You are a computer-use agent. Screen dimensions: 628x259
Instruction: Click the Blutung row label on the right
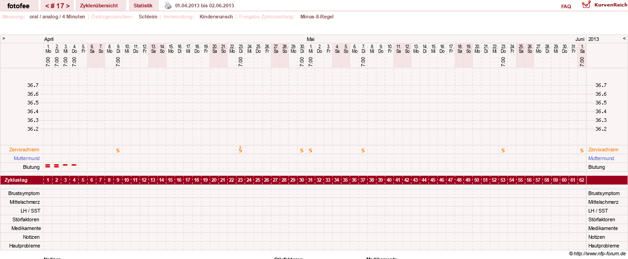[597, 167]
